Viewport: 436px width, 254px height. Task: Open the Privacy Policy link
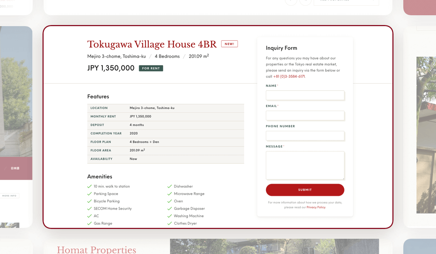pos(316,207)
